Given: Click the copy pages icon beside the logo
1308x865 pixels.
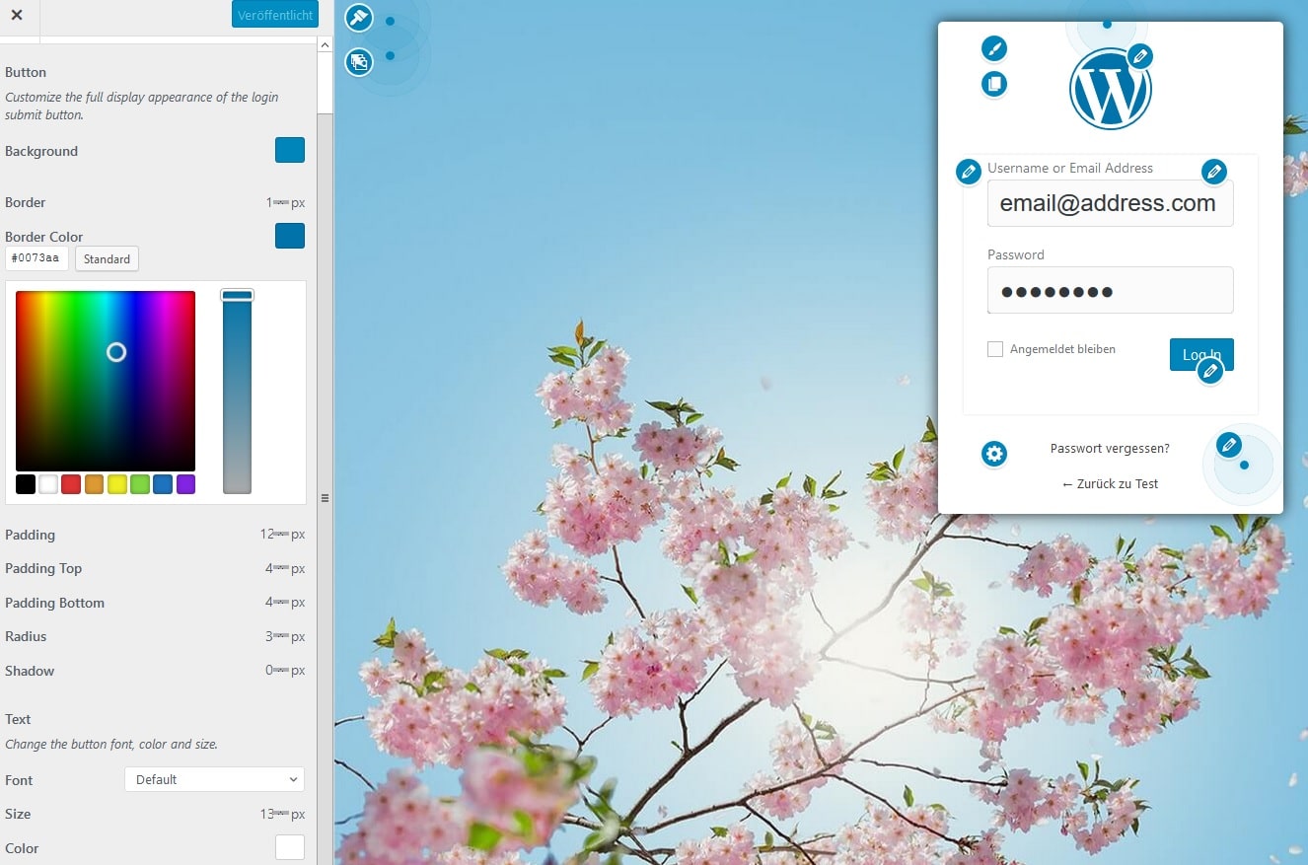Looking at the screenshot, I should pyautogui.click(x=994, y=84).
